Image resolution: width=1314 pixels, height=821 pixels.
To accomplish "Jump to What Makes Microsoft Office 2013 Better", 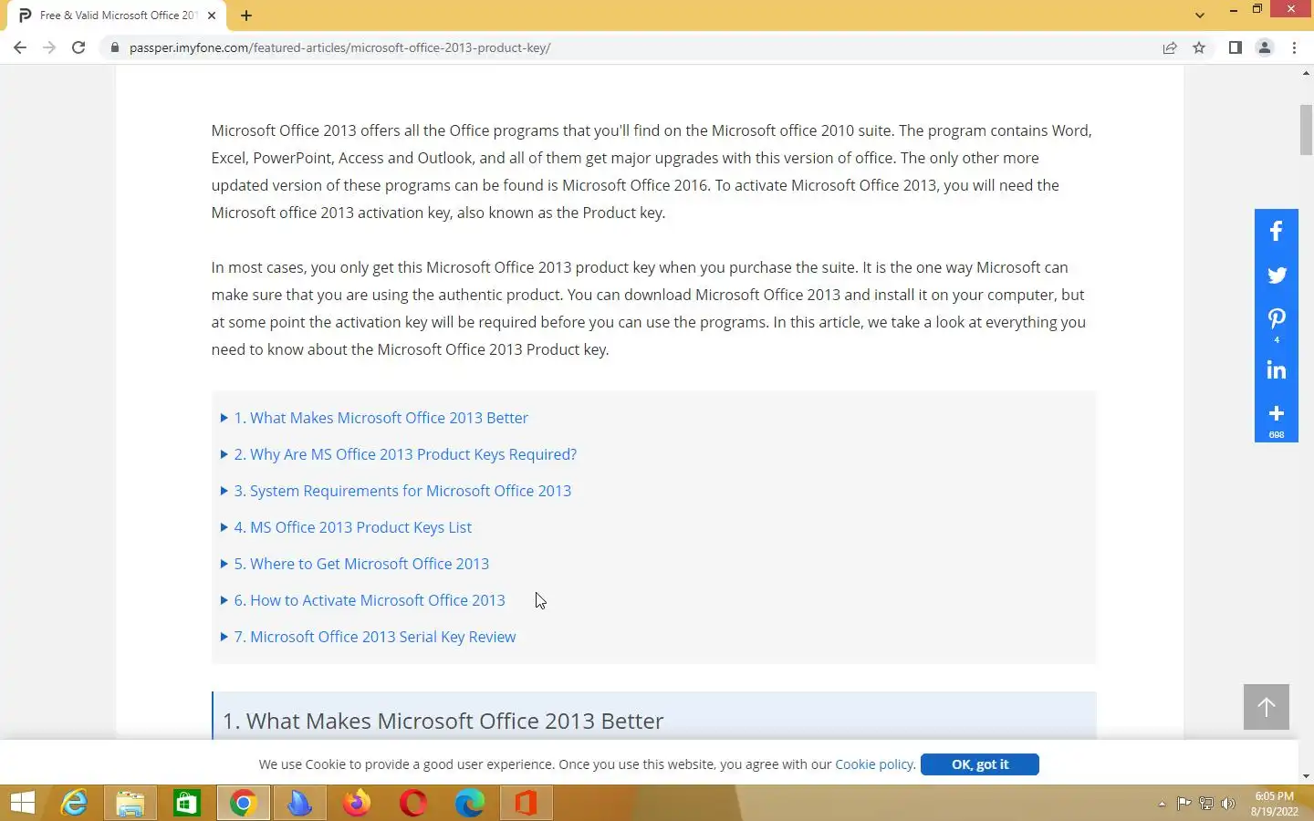I will tap(381, 418).
